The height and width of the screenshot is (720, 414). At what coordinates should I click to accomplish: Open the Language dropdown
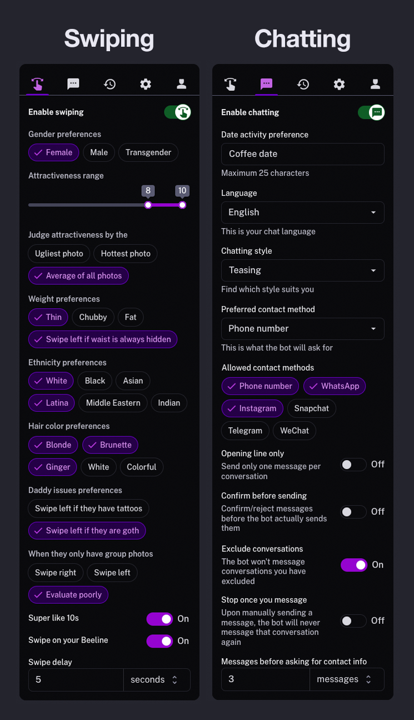302,213
